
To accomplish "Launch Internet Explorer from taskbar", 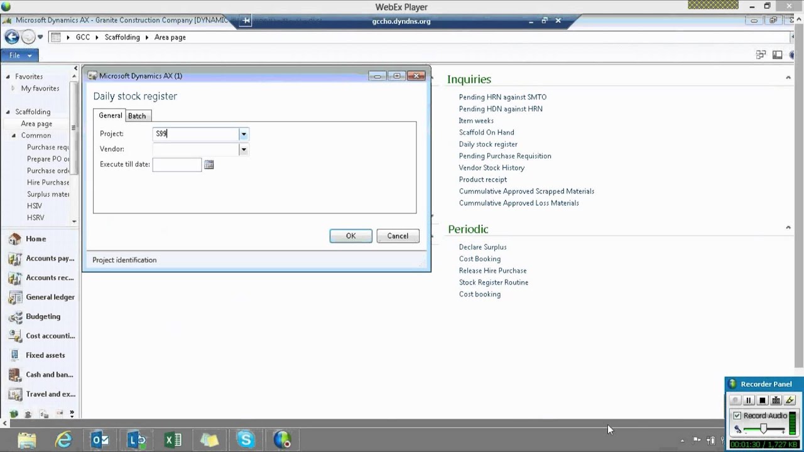I will pos(63,440).
